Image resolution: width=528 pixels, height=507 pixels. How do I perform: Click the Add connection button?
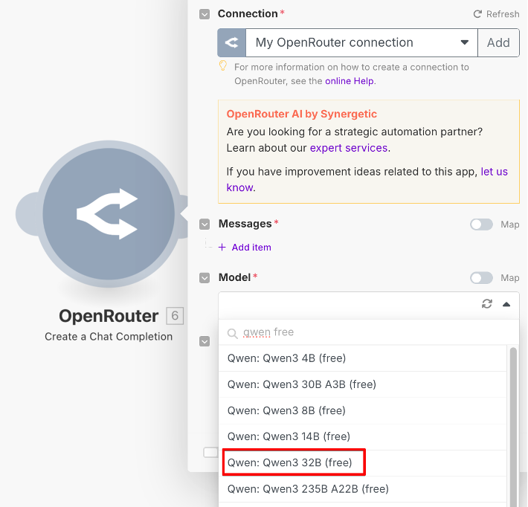498,43
